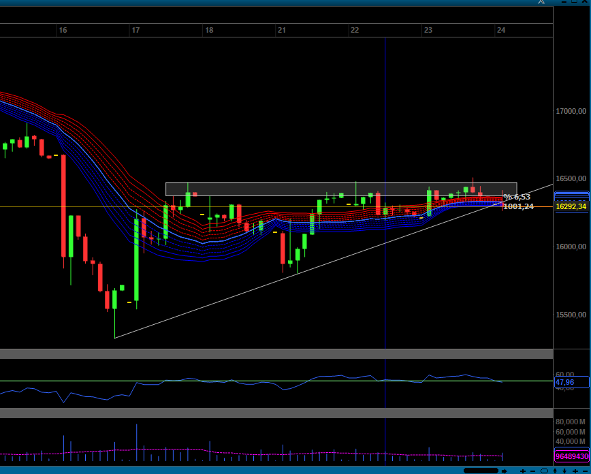This screenshot has height=474, width=591.
Task: Click the minus icon left of the oval icon
Action: pos(532,471)
